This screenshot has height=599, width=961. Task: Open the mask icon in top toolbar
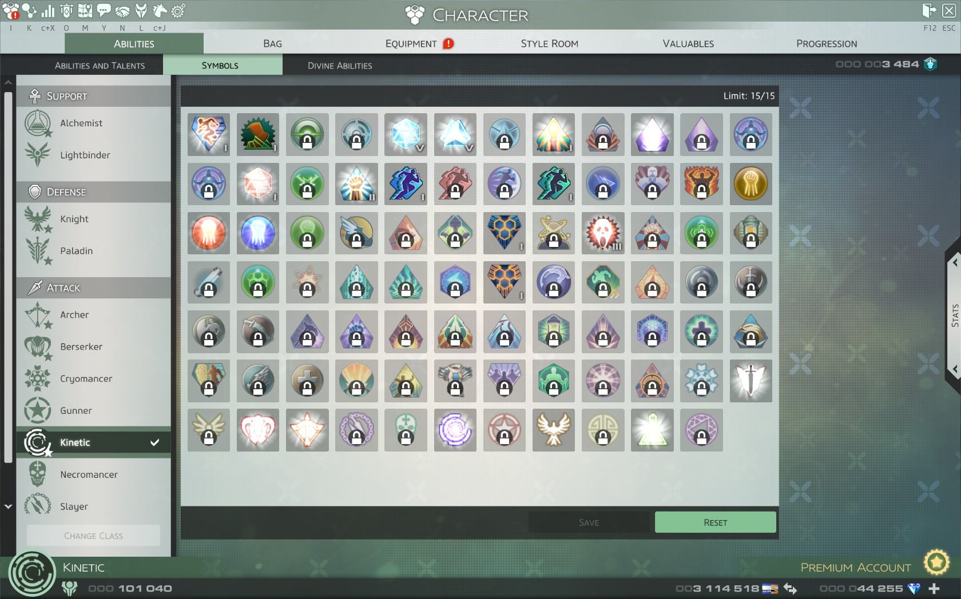pyautogui.click(x=141, y=10)
